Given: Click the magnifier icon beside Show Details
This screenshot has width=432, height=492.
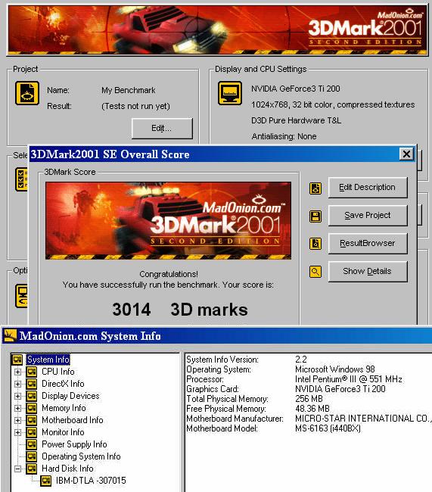Looking at the screenshot, I should click(315, 272).
